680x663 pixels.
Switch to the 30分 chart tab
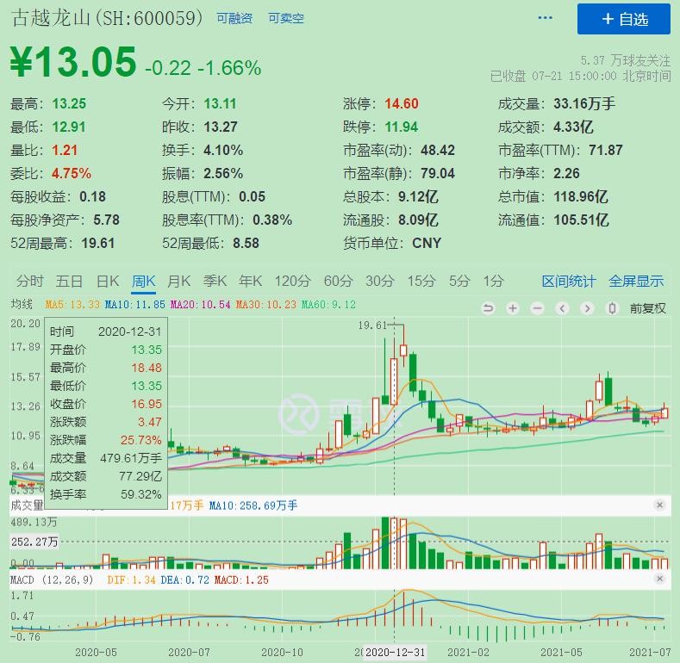[x=380, y=282]
